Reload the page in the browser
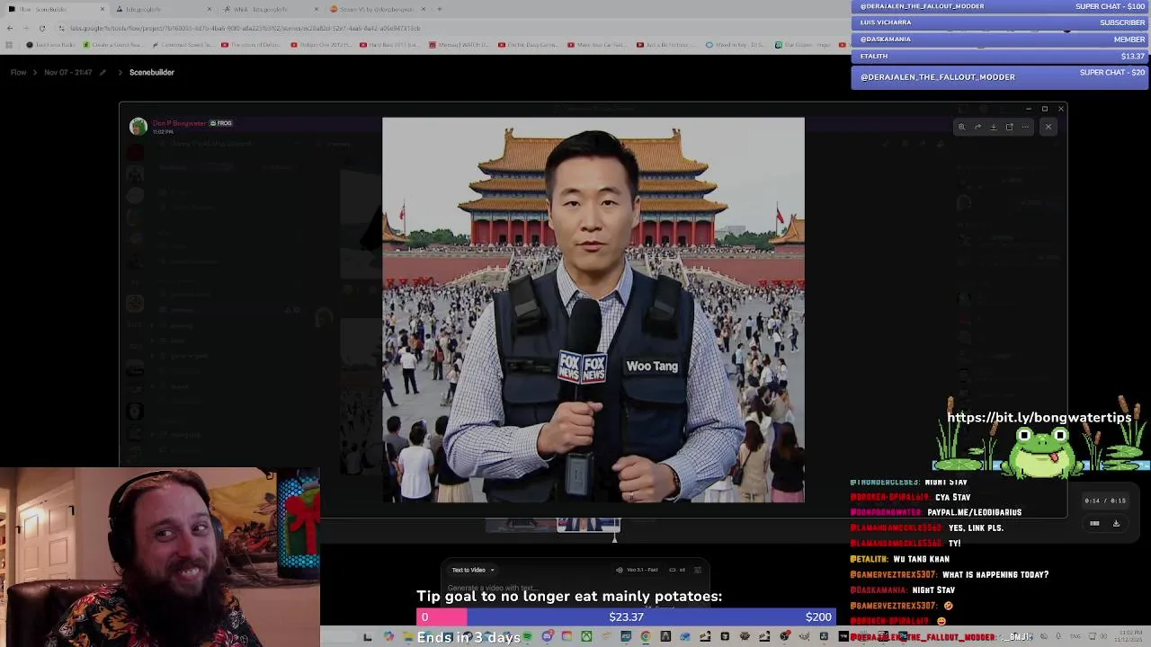 click(x=41, y=28)
